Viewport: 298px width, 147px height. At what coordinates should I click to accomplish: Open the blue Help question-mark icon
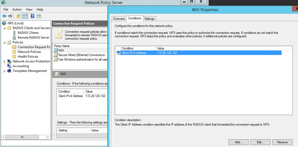(x=32, y=16)
